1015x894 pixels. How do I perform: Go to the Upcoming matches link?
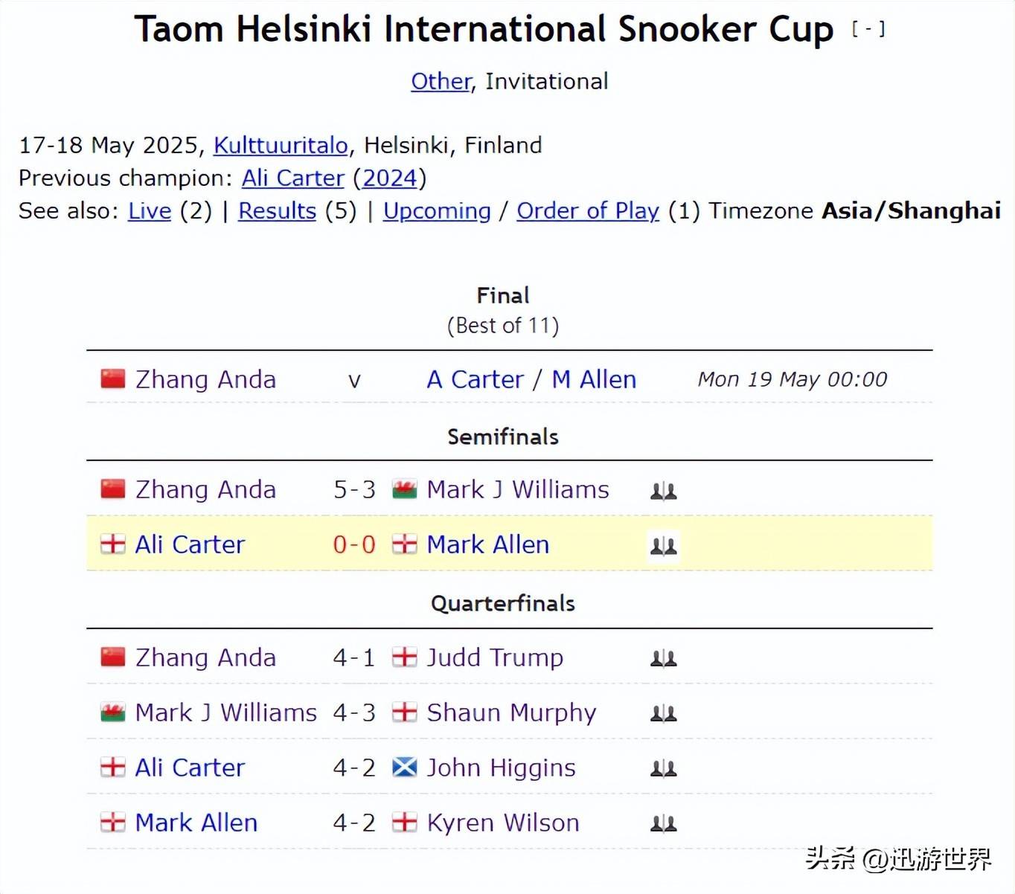437,211
